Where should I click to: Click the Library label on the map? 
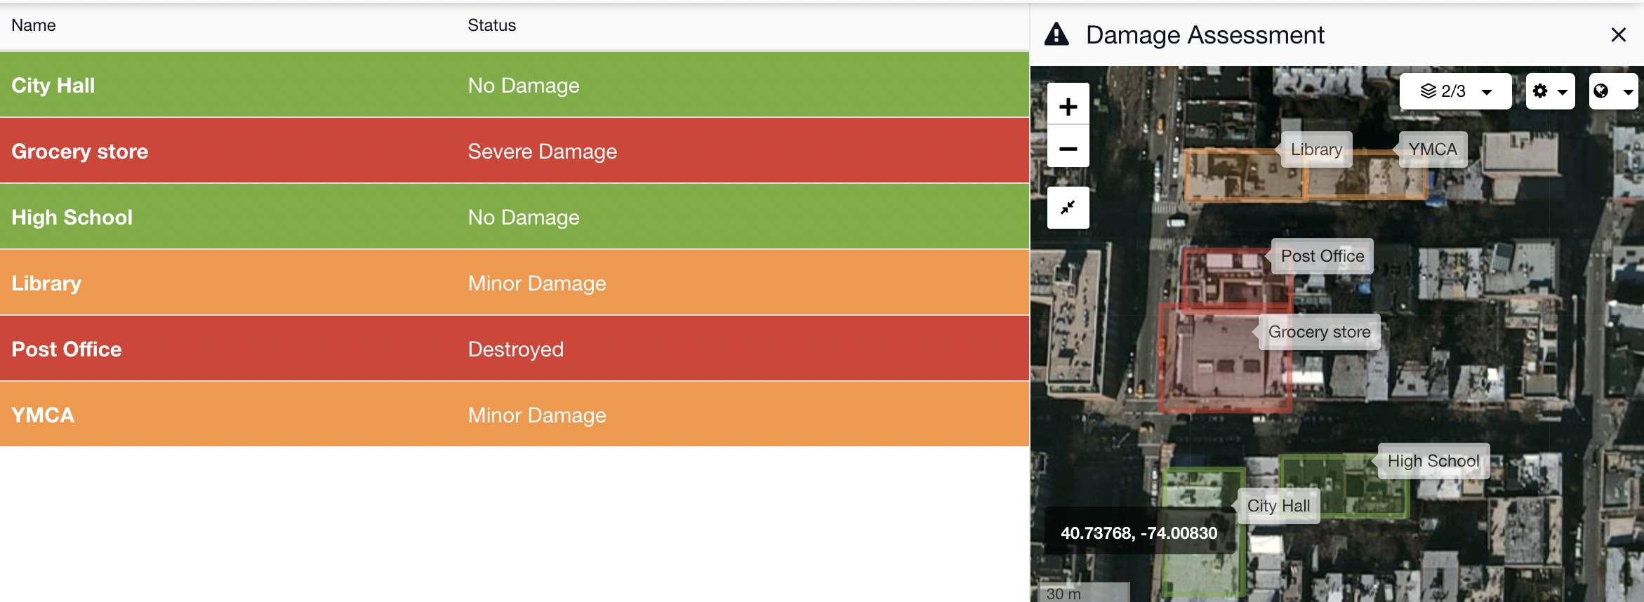1316,149
